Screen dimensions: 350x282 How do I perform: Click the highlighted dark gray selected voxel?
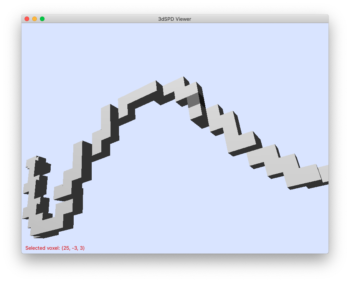(x=193, y=100)
